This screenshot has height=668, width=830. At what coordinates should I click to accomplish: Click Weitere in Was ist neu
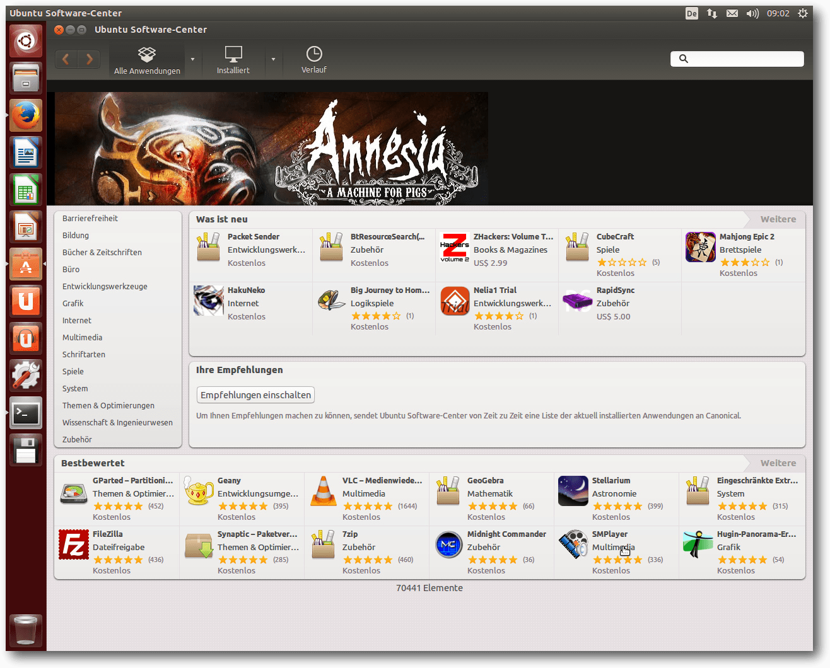[x=778, y=219]
